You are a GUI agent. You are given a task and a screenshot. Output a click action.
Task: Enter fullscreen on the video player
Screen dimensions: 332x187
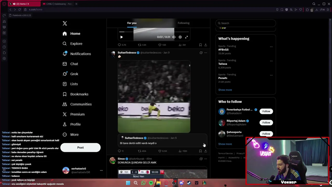coord(186,37)
